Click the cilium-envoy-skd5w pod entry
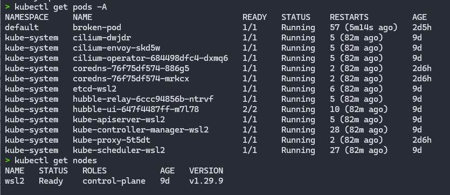 pyautogui.click(x=116, y=48)
